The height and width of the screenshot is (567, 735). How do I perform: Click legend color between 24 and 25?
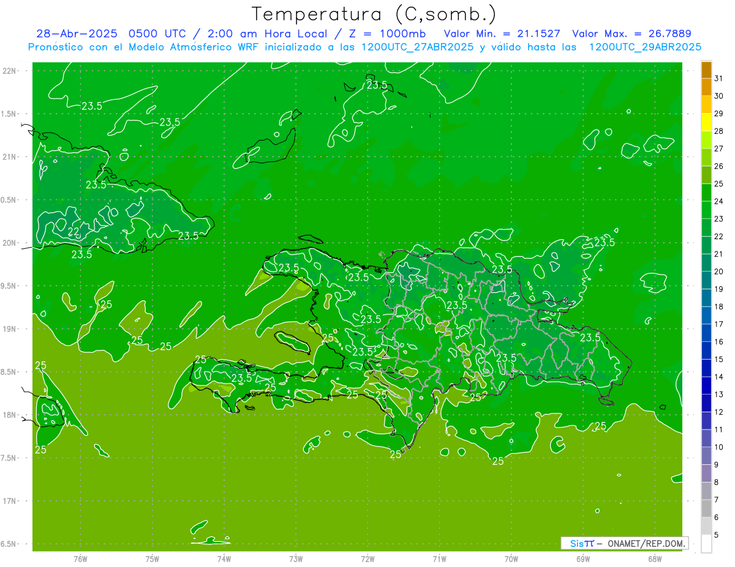pyautogui.click(x=707, y=192)
